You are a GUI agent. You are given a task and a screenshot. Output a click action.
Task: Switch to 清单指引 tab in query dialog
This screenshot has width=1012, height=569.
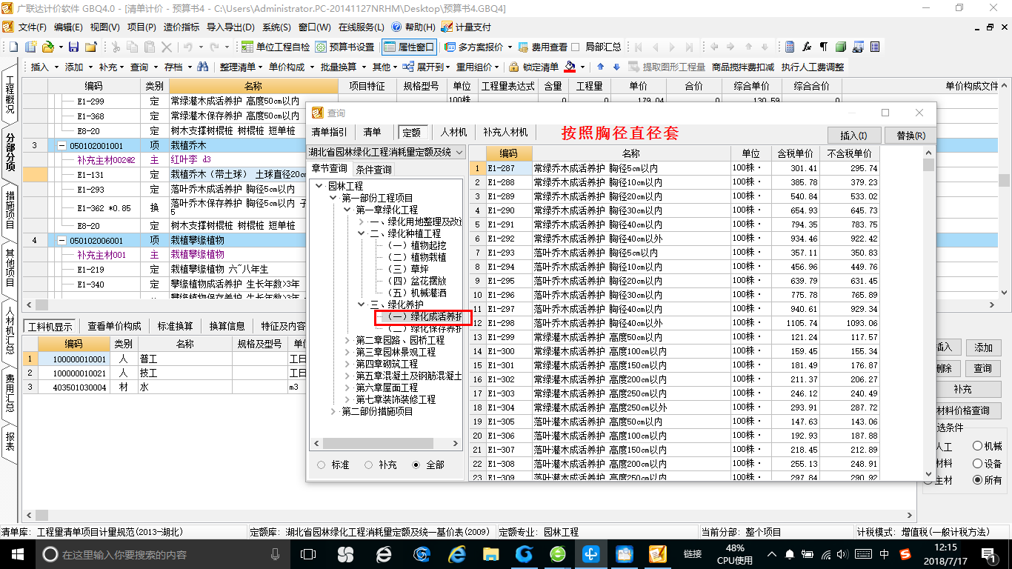click(329, 132)
